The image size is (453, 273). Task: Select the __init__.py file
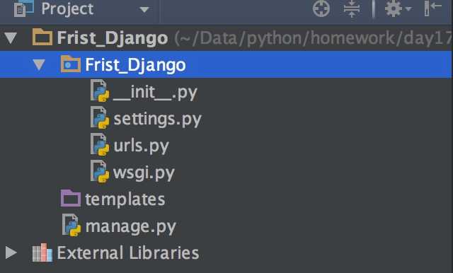(x=155, y=93)
